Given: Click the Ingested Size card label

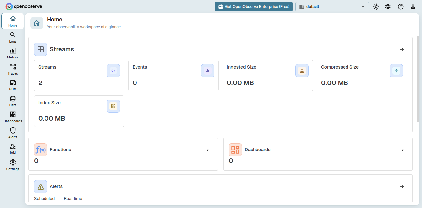Looking at the screenshot, I should tap(241, 67).
